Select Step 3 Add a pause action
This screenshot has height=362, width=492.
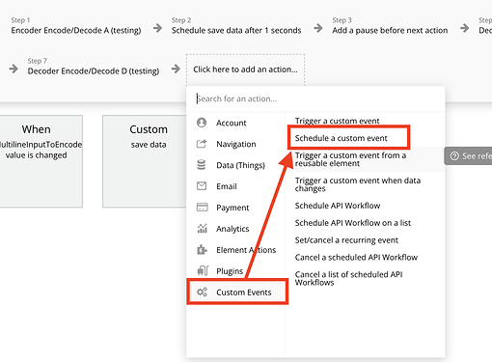[390, 26]
